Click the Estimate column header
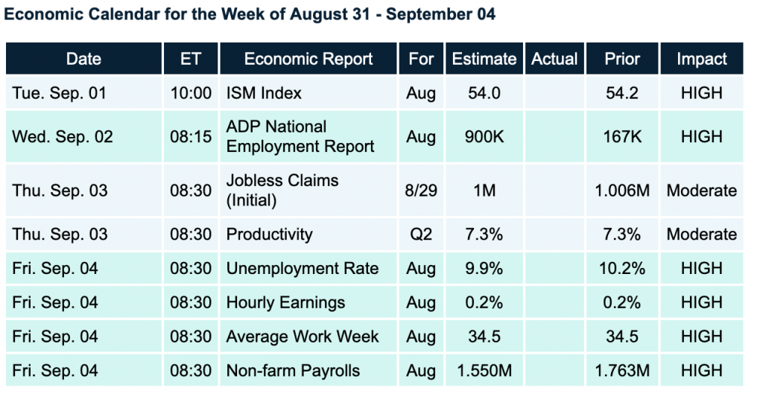The width and height of the screenshot is (763, 411). [x=484, y=59]
